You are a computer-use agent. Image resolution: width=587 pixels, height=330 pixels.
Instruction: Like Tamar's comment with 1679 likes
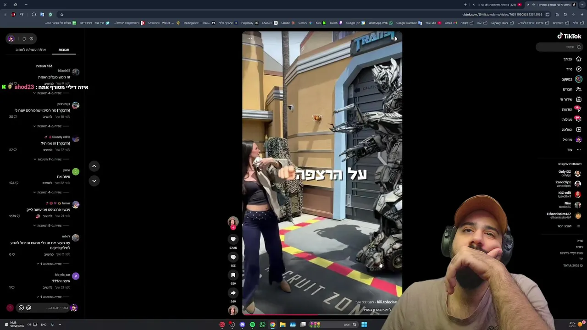pyautogui.click(x=19, y=216)
